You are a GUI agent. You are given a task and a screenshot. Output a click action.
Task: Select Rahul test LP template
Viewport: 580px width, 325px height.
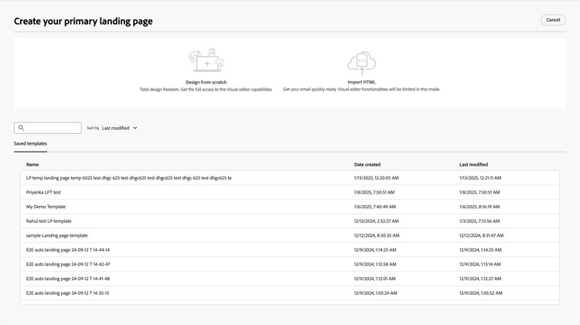coord(290,221)
